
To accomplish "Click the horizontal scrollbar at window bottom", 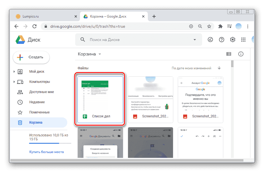I will pyautogui.click(x=127, y=161).
